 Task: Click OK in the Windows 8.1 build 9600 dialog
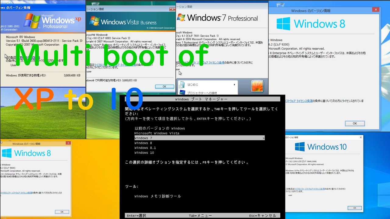[62, 212]
